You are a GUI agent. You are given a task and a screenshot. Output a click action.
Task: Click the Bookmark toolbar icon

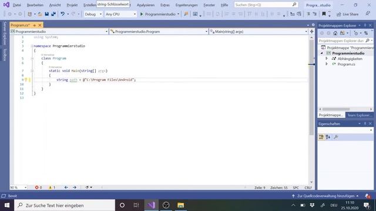click(324, 14)
